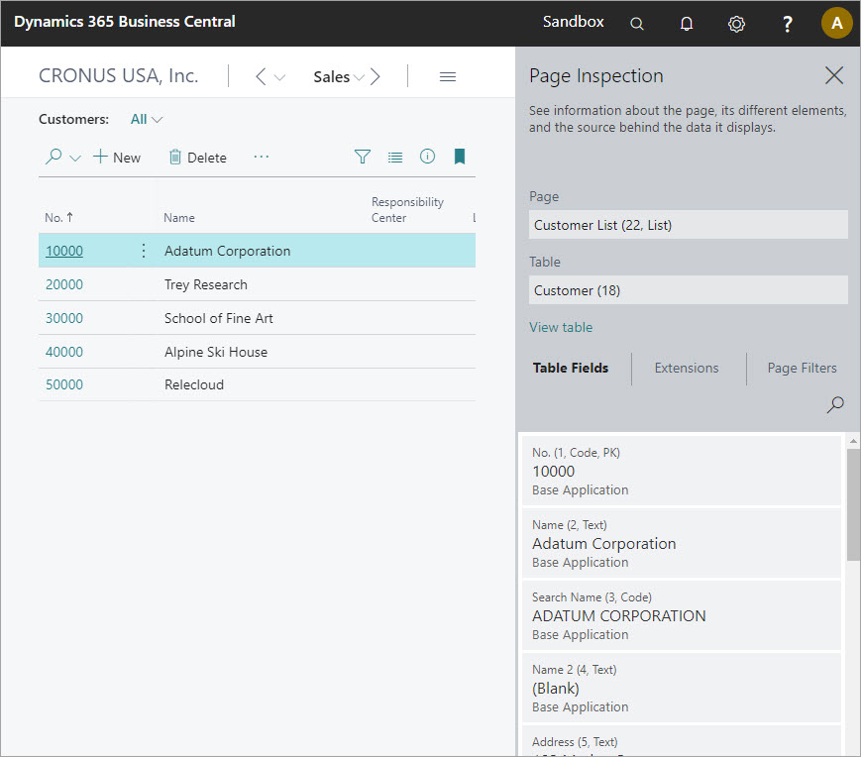Open the Sales menu
The height and width of the screenshot is (757, 861).
coord(332,77)
